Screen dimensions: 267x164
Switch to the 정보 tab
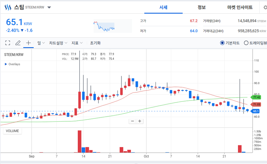tap(202, 7)
